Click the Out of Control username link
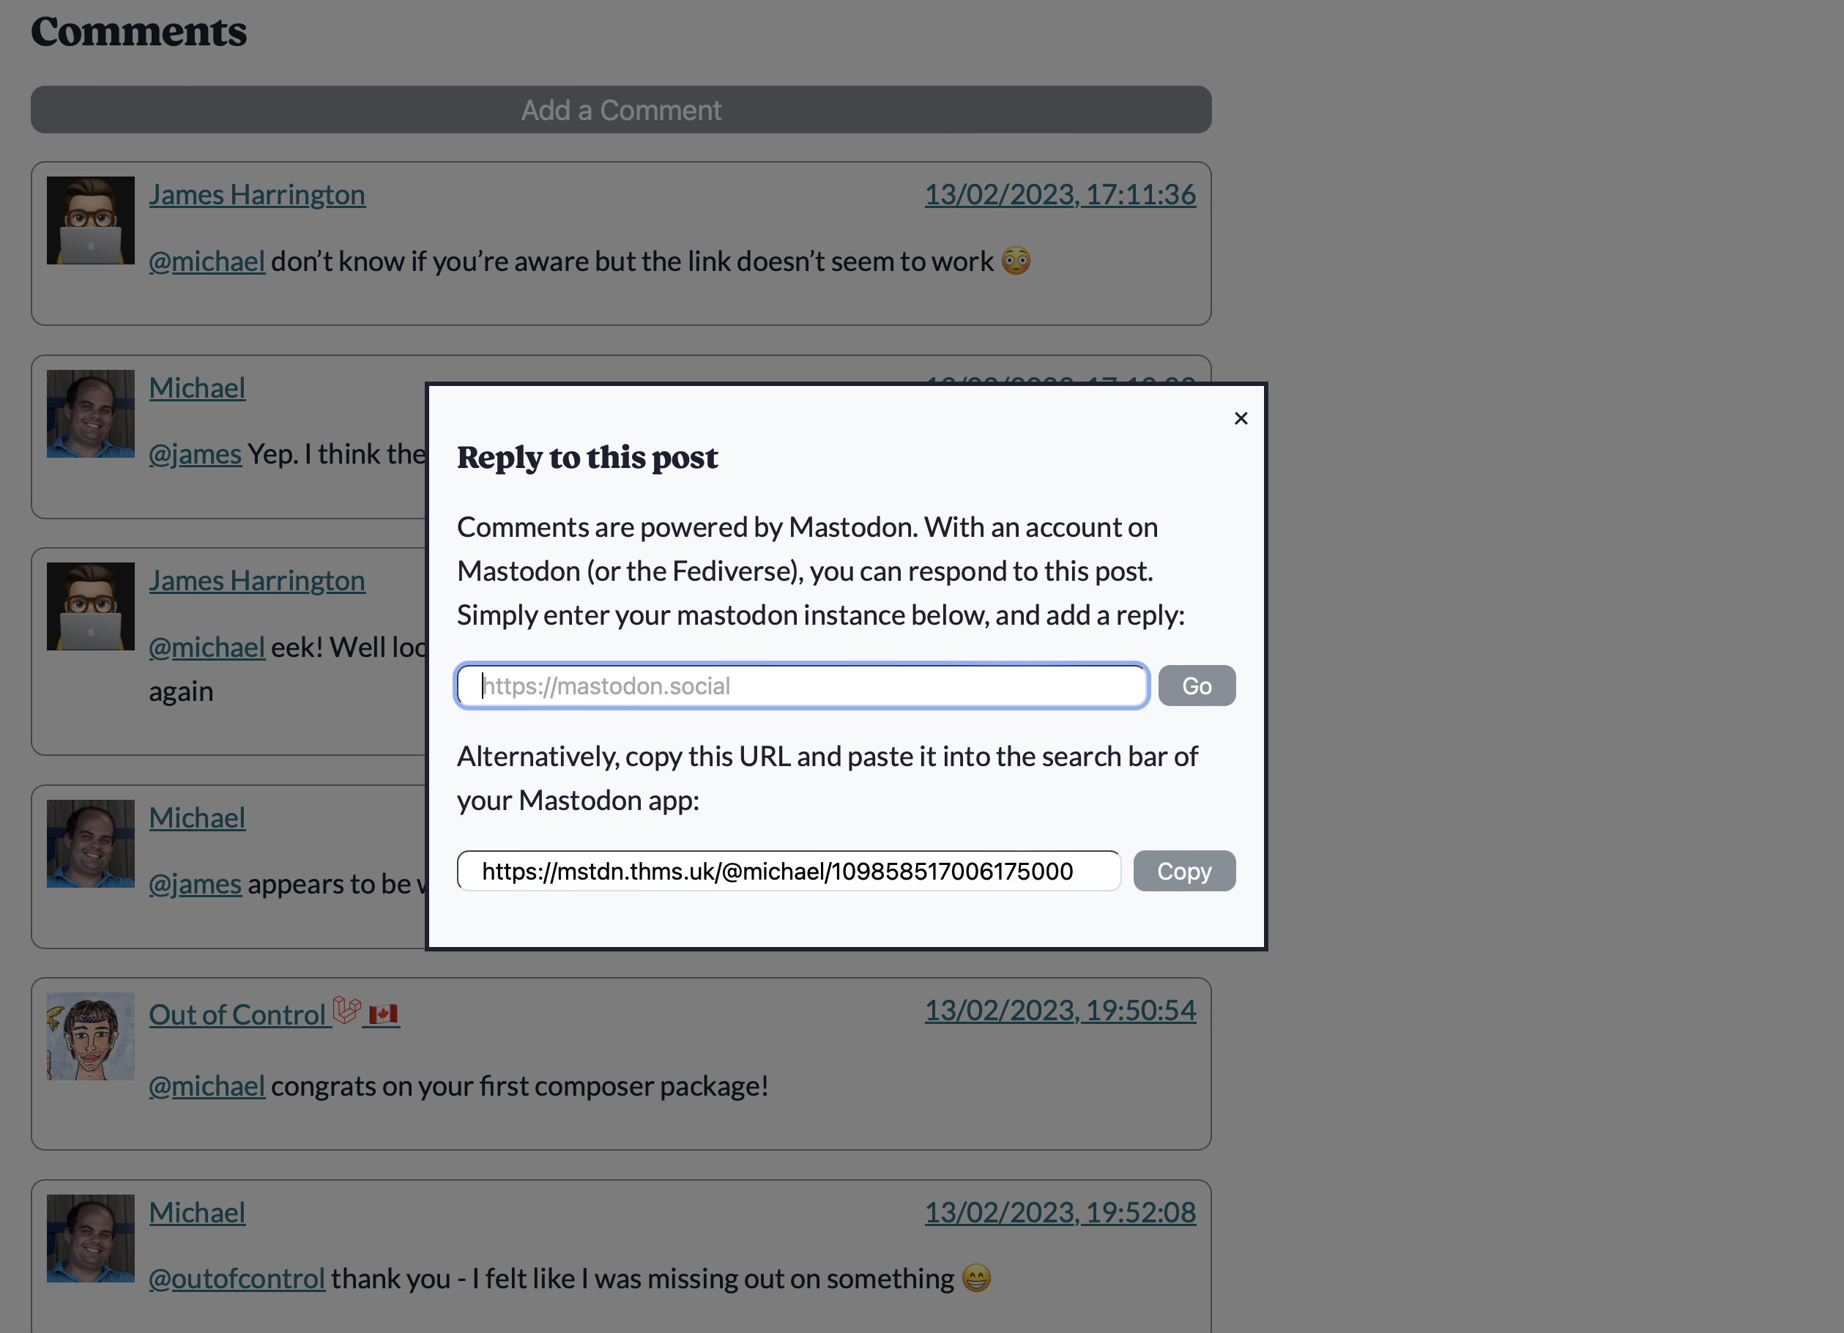The width and height of the screenshot is (1844, 1333). (x=238, y=1011)
